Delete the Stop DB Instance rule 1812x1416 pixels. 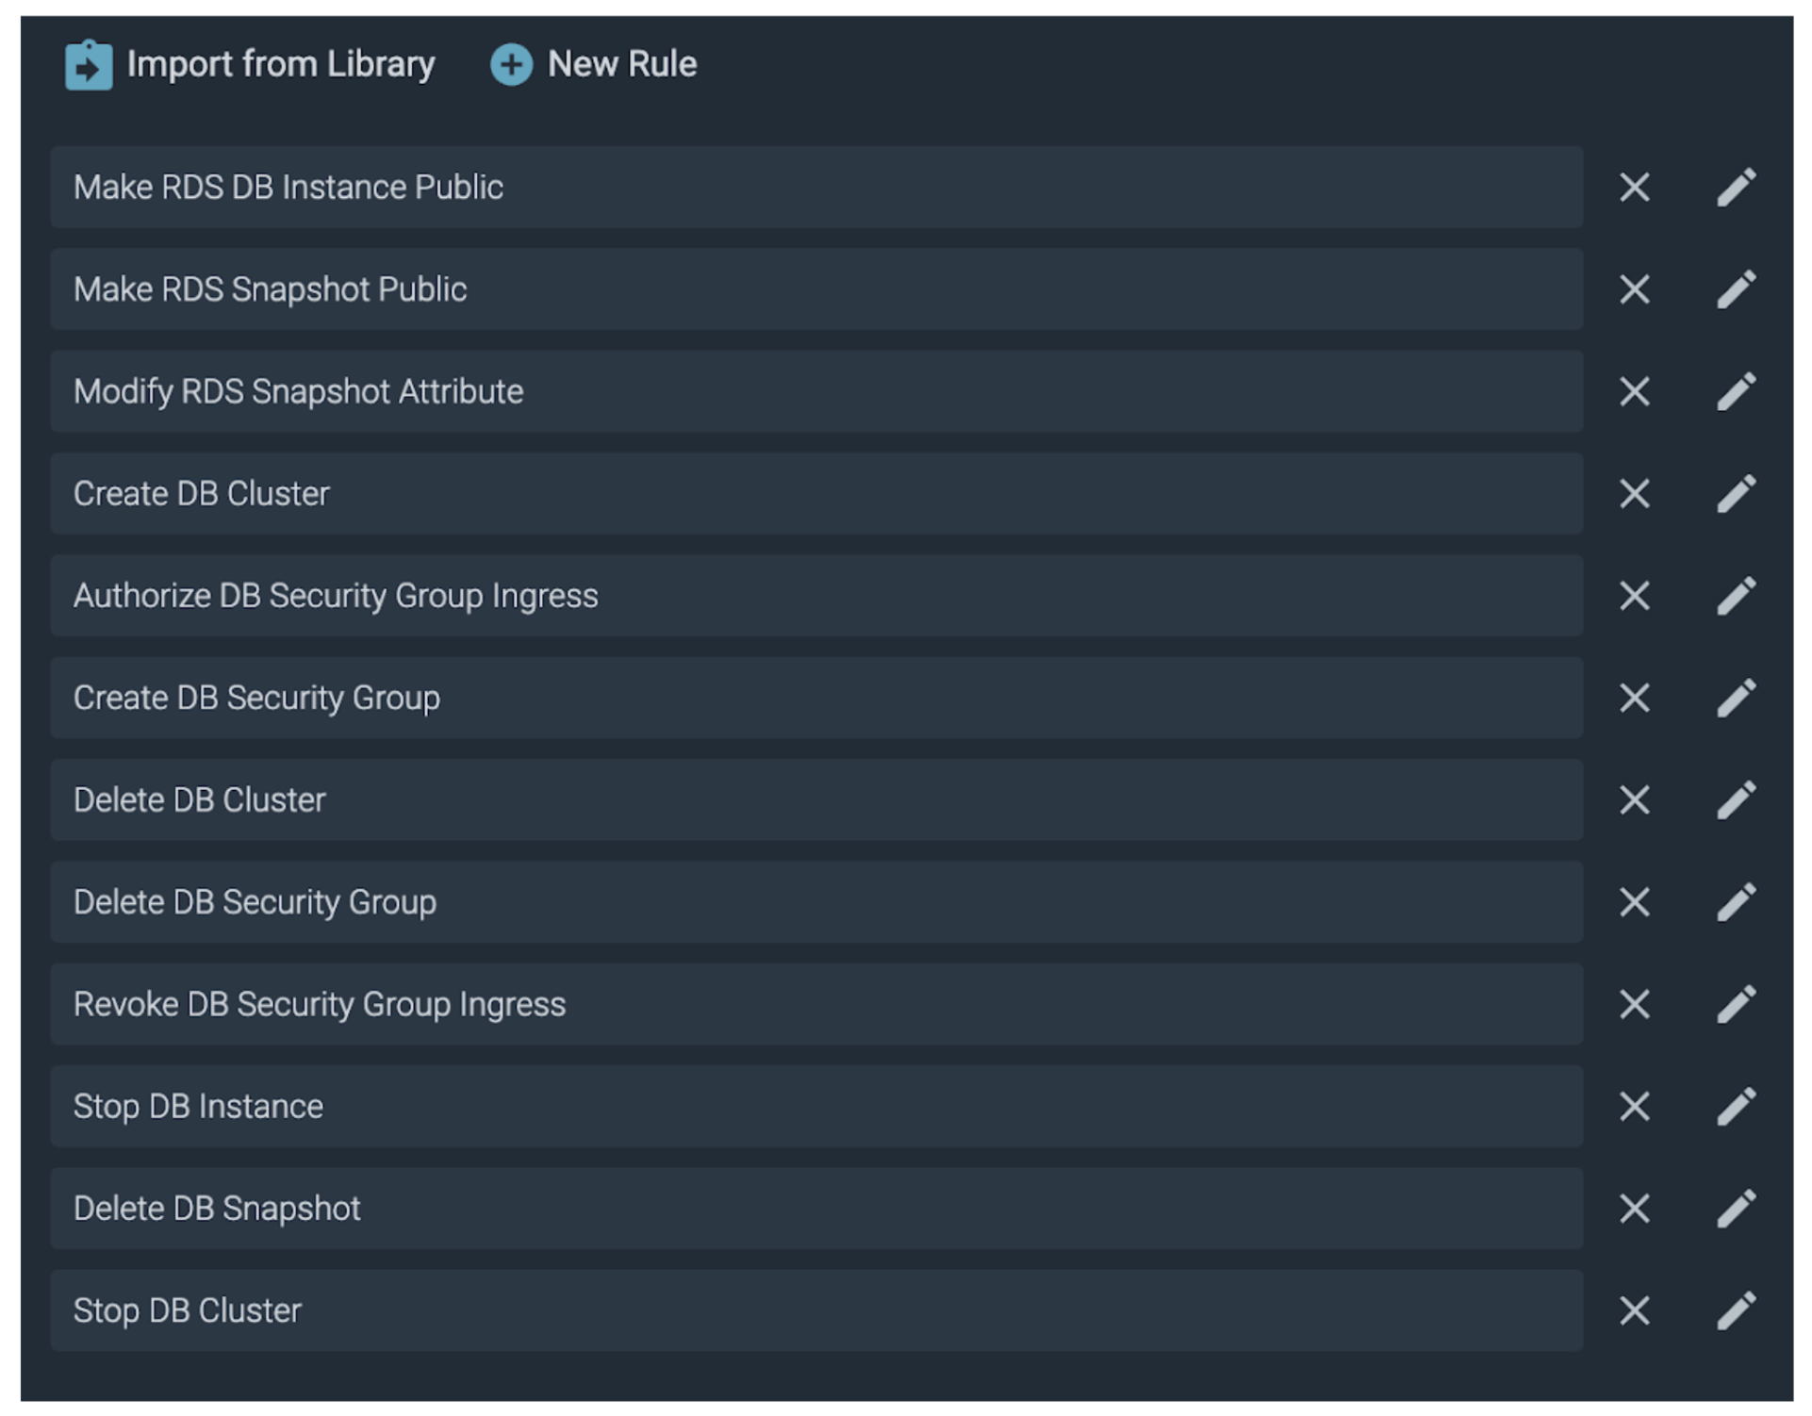pos(1634,1106)
